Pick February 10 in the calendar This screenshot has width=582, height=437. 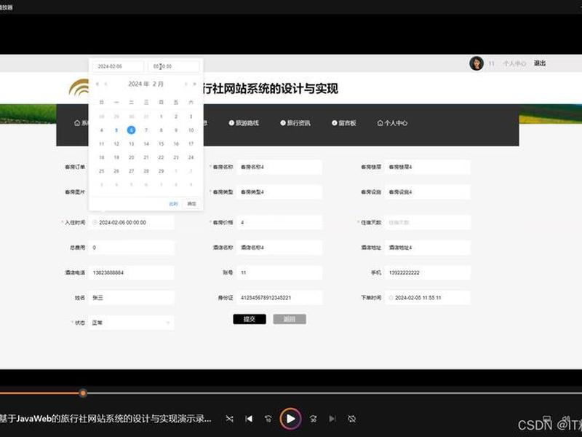tap(191, 130)
